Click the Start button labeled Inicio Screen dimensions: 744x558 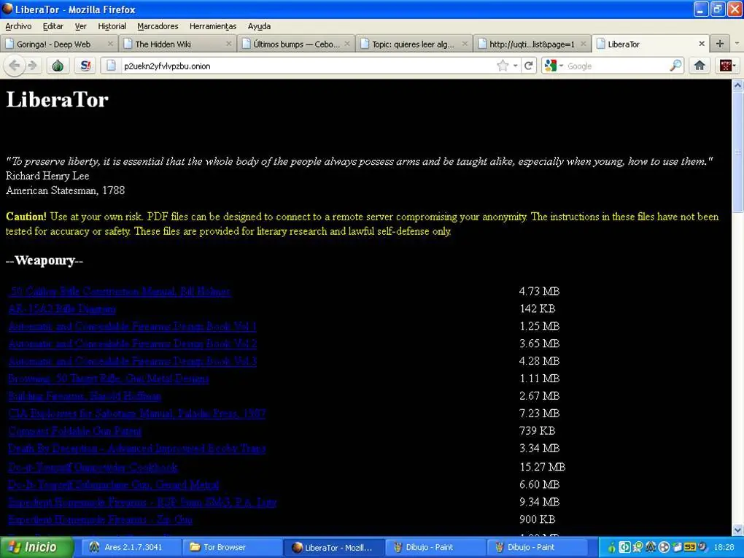click(37, 547)
